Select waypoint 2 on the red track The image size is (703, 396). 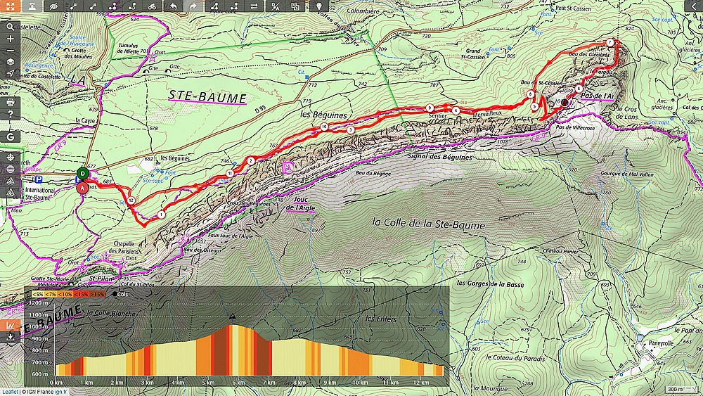[x=251, y=160]
